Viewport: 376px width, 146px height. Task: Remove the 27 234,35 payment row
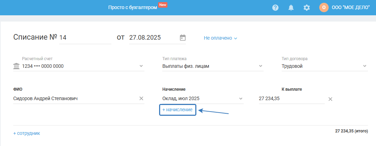pyautogui.click(x=330, y=99)
